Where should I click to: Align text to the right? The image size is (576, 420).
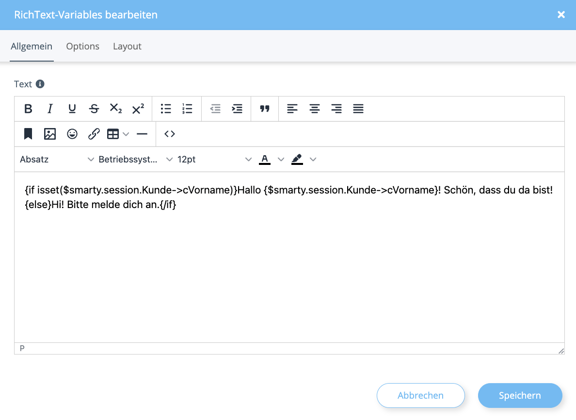[336, 109]
